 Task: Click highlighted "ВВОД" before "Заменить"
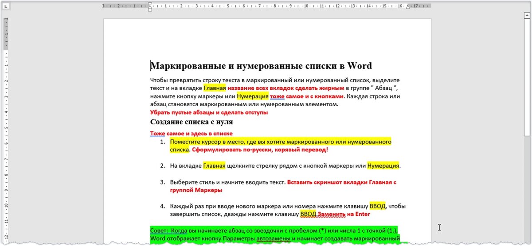click(308, 214)
